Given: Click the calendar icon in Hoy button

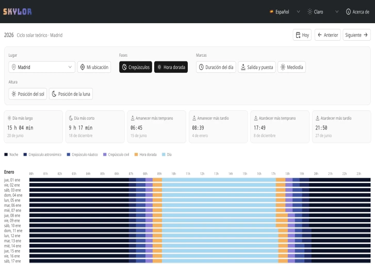Looking at the screenshot, I should click(298, 35).
